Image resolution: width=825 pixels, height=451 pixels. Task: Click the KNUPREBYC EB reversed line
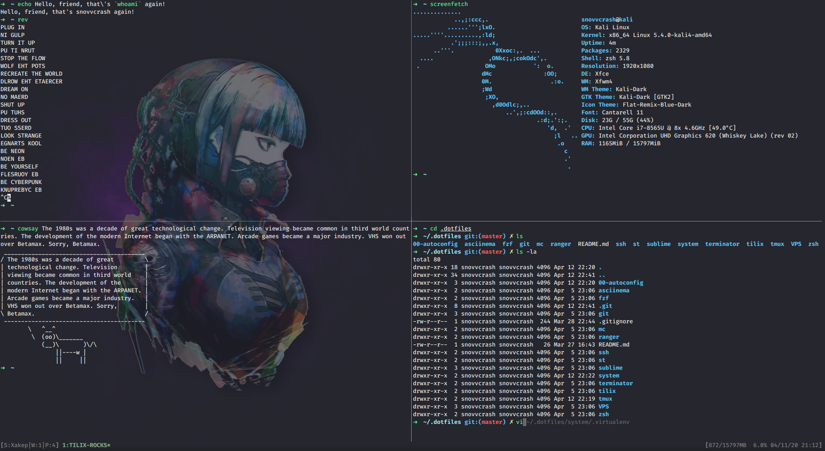(x=21, y=190)
